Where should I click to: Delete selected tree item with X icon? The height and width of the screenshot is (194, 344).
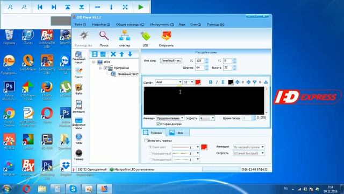click(113, 54)
